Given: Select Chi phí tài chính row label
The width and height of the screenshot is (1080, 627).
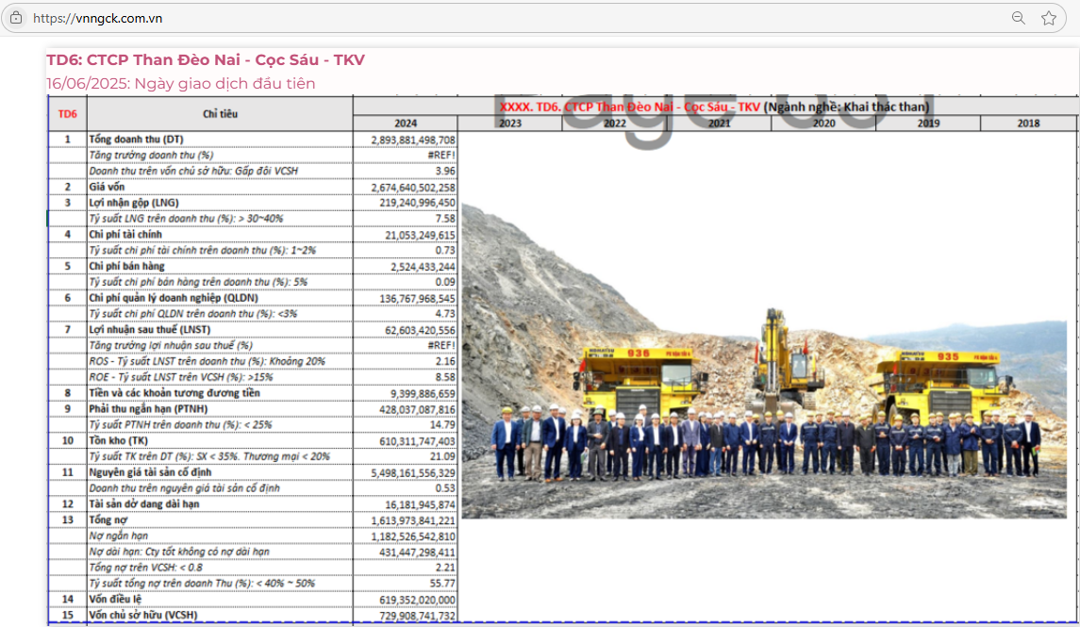Looking at the screenshot, I should (125, 234).
